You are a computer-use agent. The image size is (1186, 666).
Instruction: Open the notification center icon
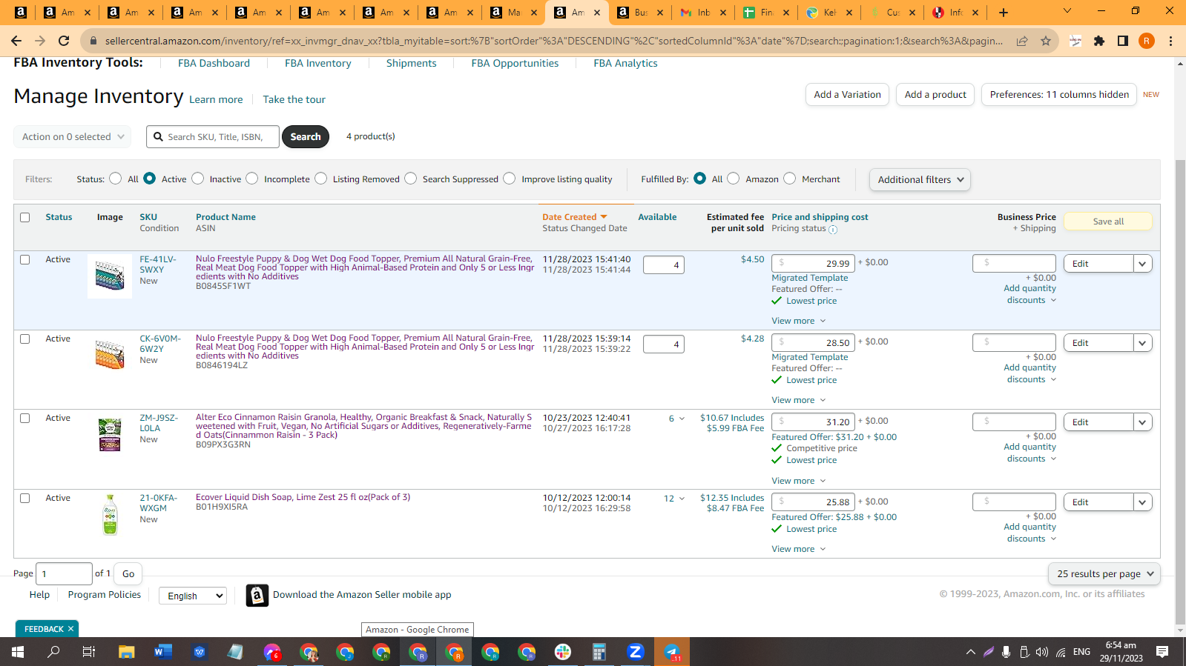[x=1162, y=652]
